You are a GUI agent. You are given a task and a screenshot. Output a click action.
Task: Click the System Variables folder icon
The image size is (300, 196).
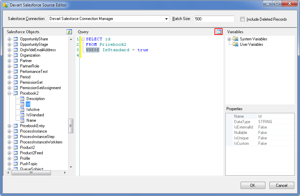pos(236,39)
